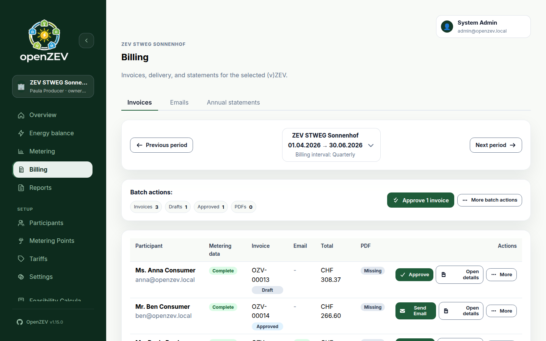Click the checkmark icon in Anna's Approve button

click(x=403, y=275)
